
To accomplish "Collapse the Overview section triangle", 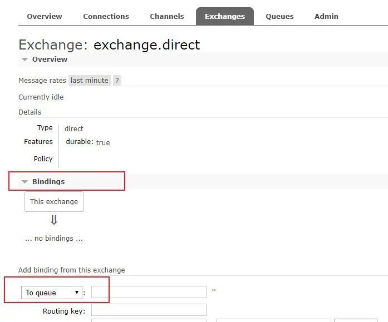I will pyautogui.click(x=24, y=60).
